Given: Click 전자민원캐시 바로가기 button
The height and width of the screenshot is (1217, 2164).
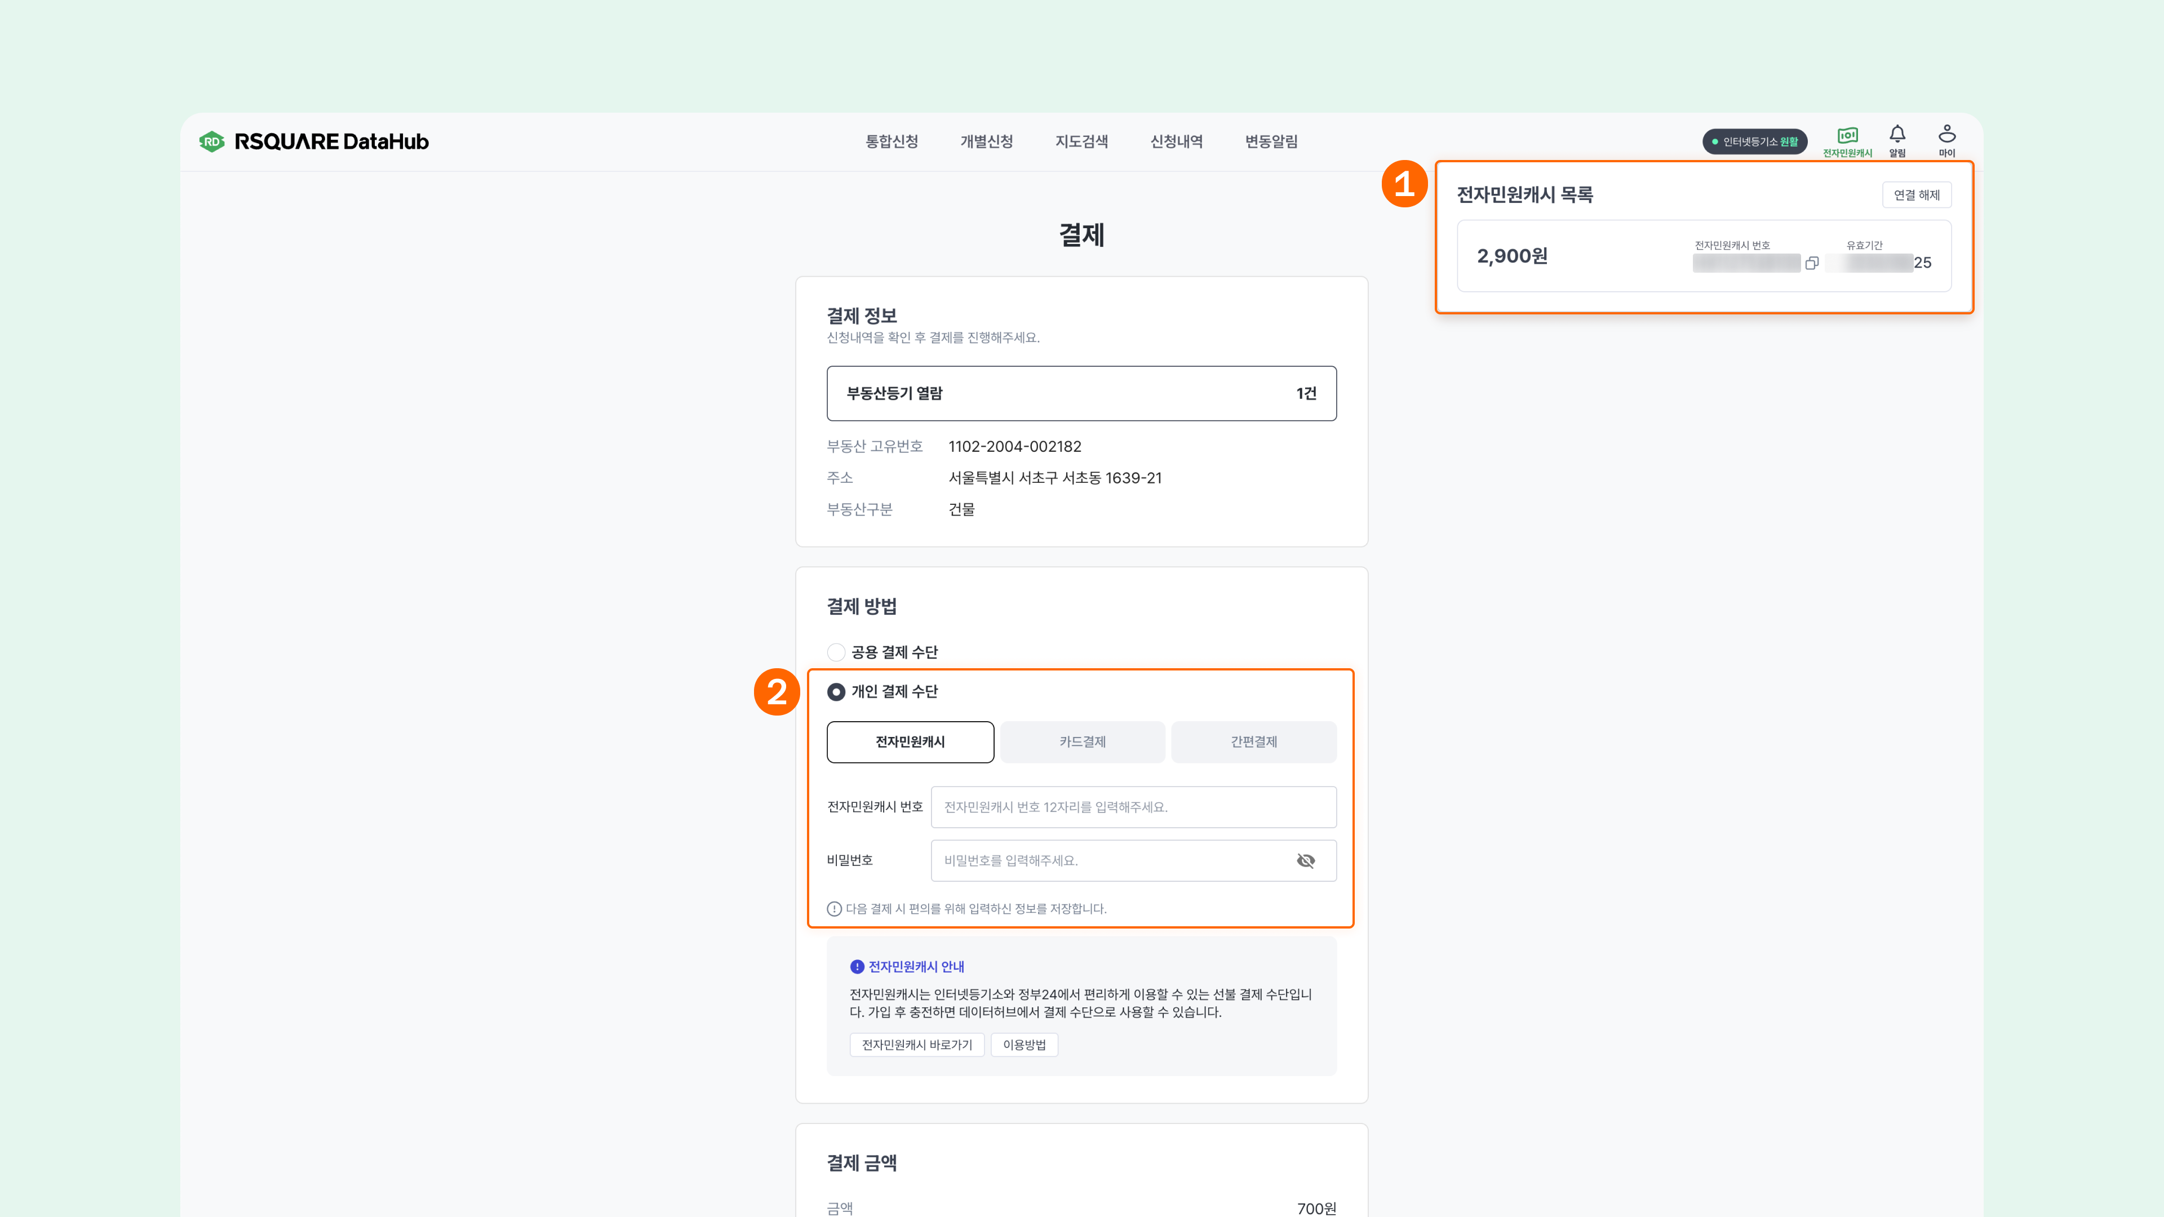Looking at the screenshot, I should (916, 1045).
